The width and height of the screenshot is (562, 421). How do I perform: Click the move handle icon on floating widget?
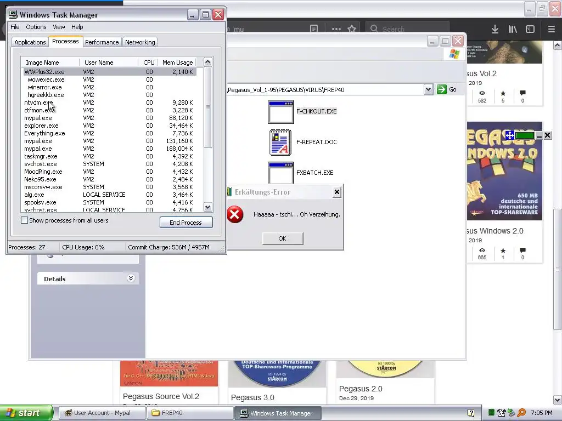510,135
